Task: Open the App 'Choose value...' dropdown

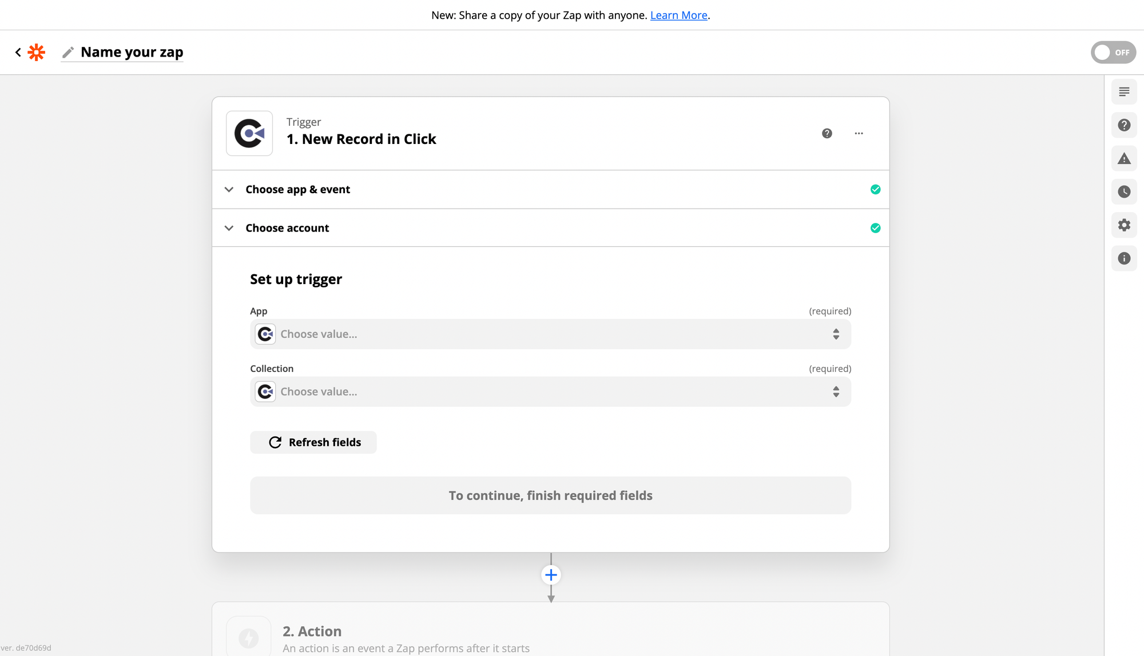Action: click(550, 334)
